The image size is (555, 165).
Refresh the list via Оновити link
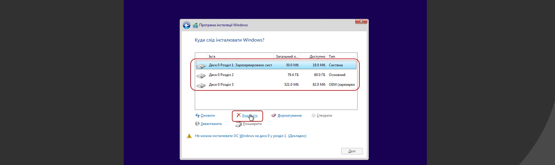point(208,115)
